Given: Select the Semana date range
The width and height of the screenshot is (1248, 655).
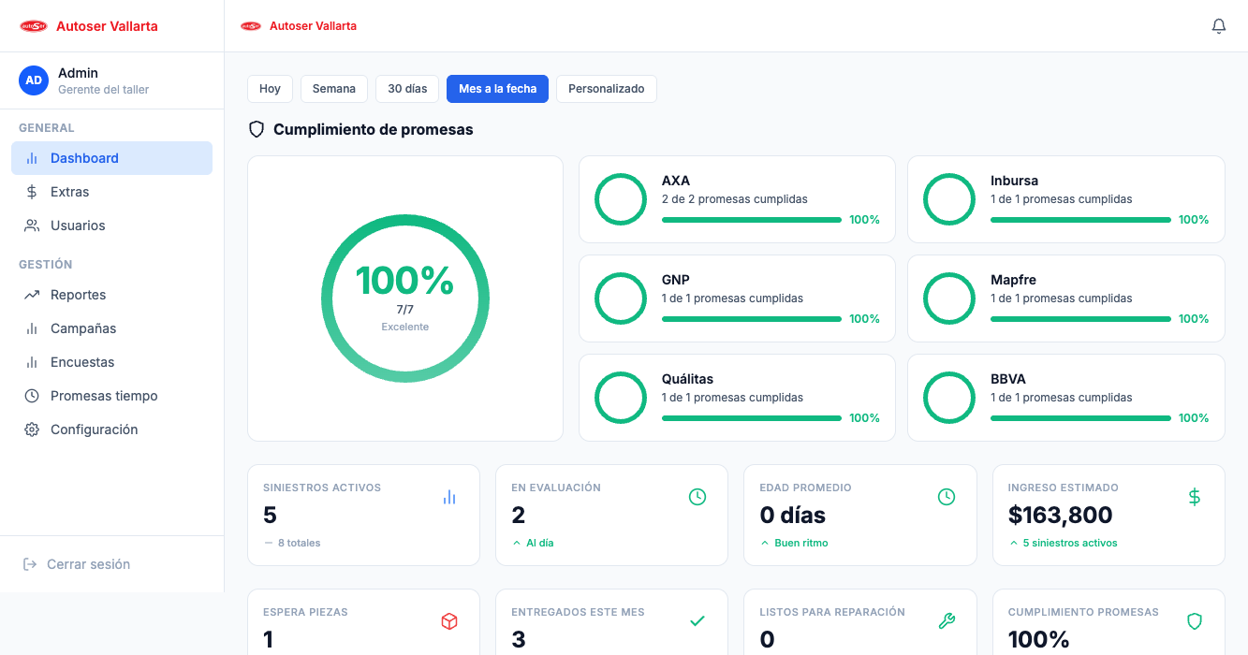Looking at the screenshot, I should pyautogui.click(x=334, y=89).
